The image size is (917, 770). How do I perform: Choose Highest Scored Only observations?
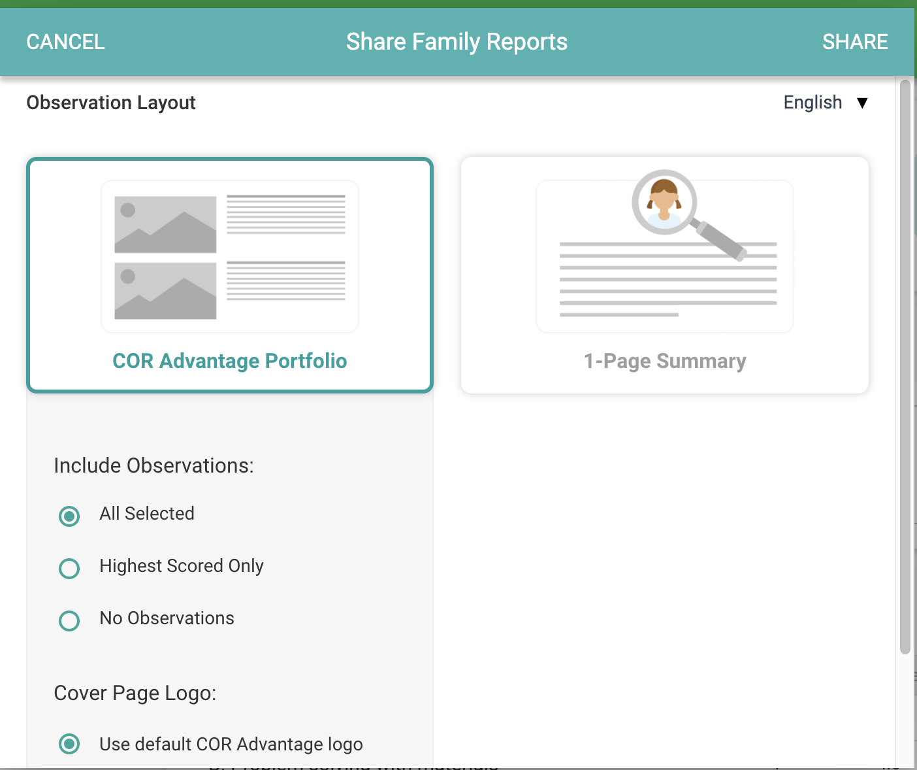69,569
